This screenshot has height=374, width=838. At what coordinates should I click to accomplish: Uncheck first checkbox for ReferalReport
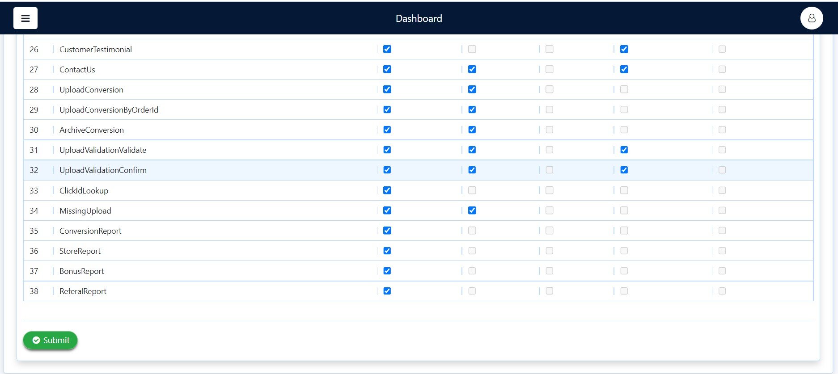(x=387, y=291)
